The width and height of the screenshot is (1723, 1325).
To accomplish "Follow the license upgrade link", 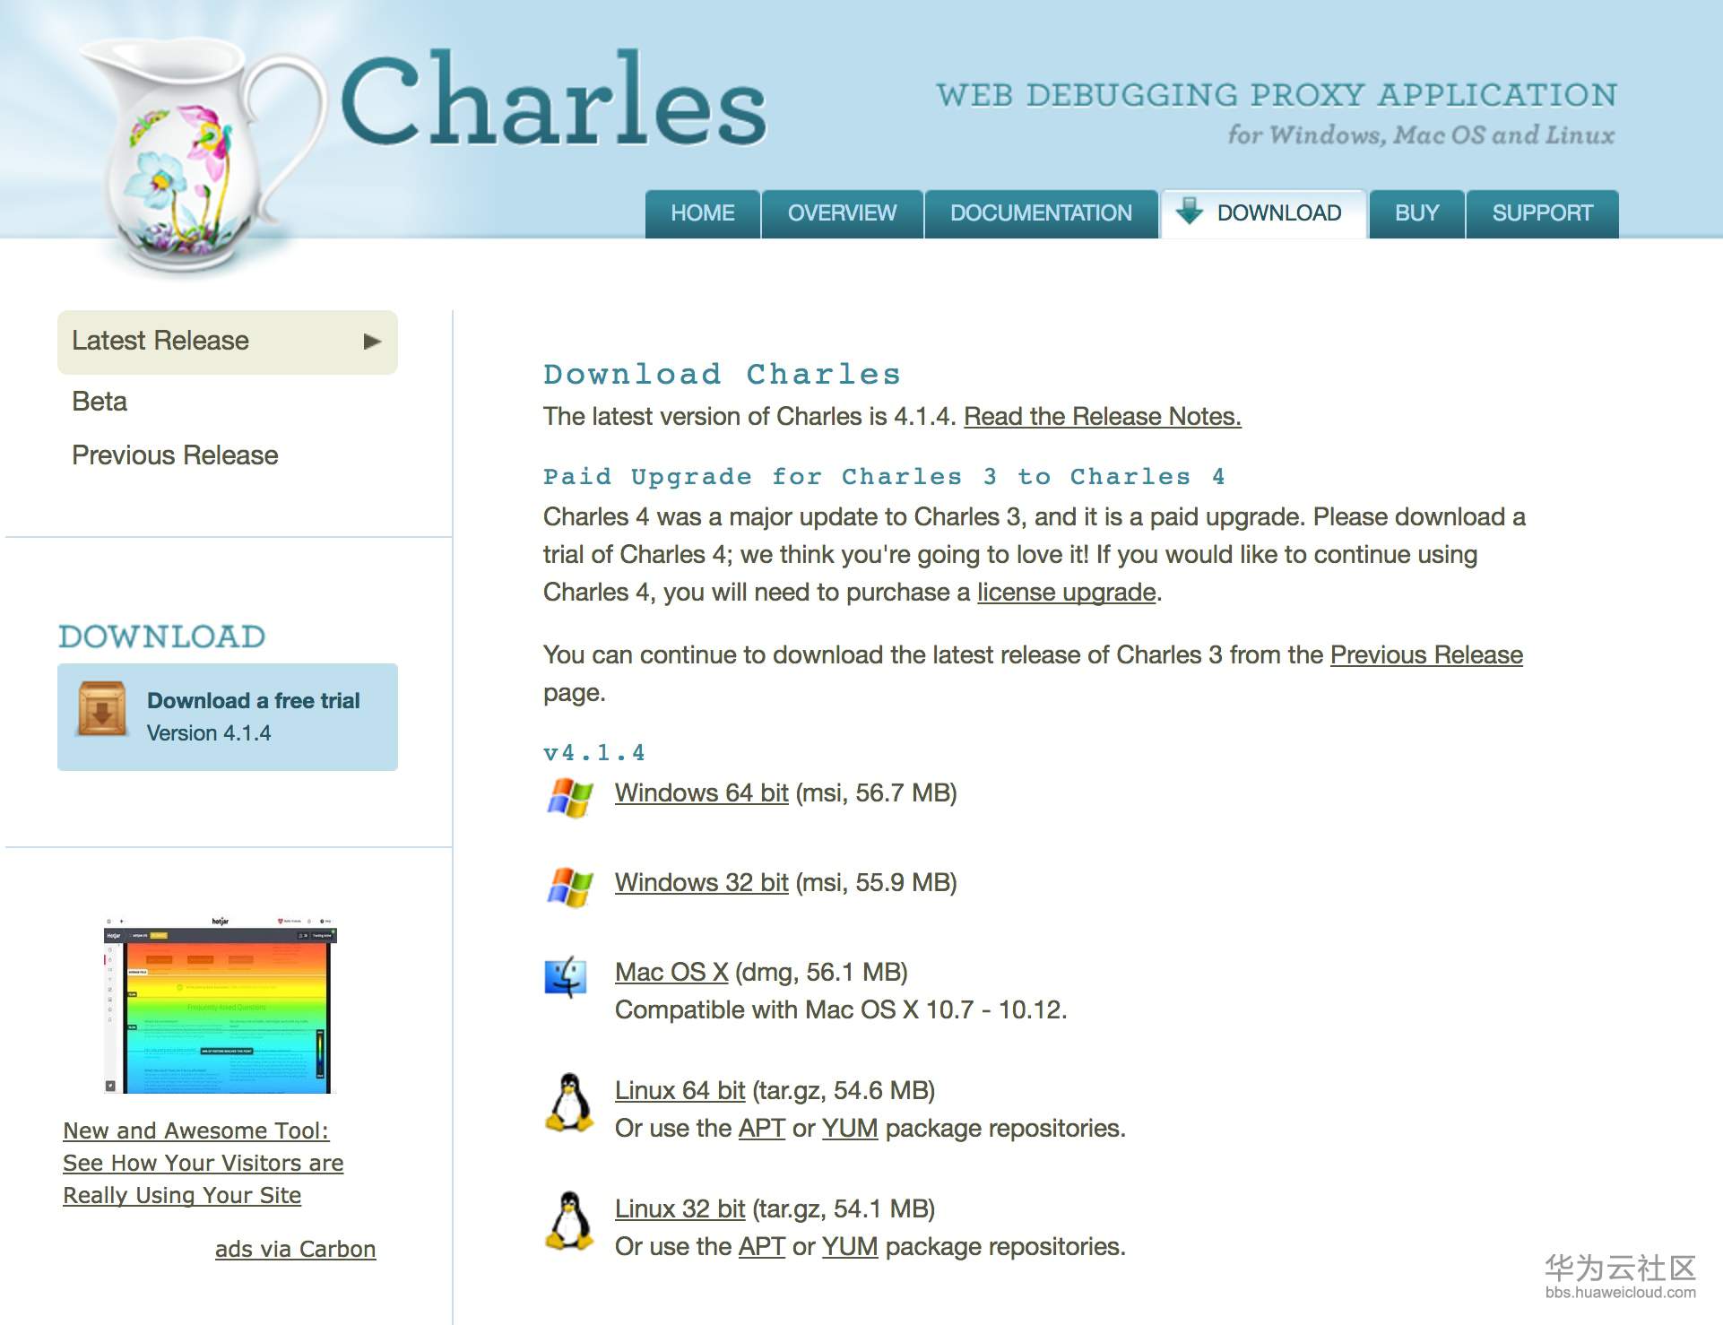I will point(1066,593).
